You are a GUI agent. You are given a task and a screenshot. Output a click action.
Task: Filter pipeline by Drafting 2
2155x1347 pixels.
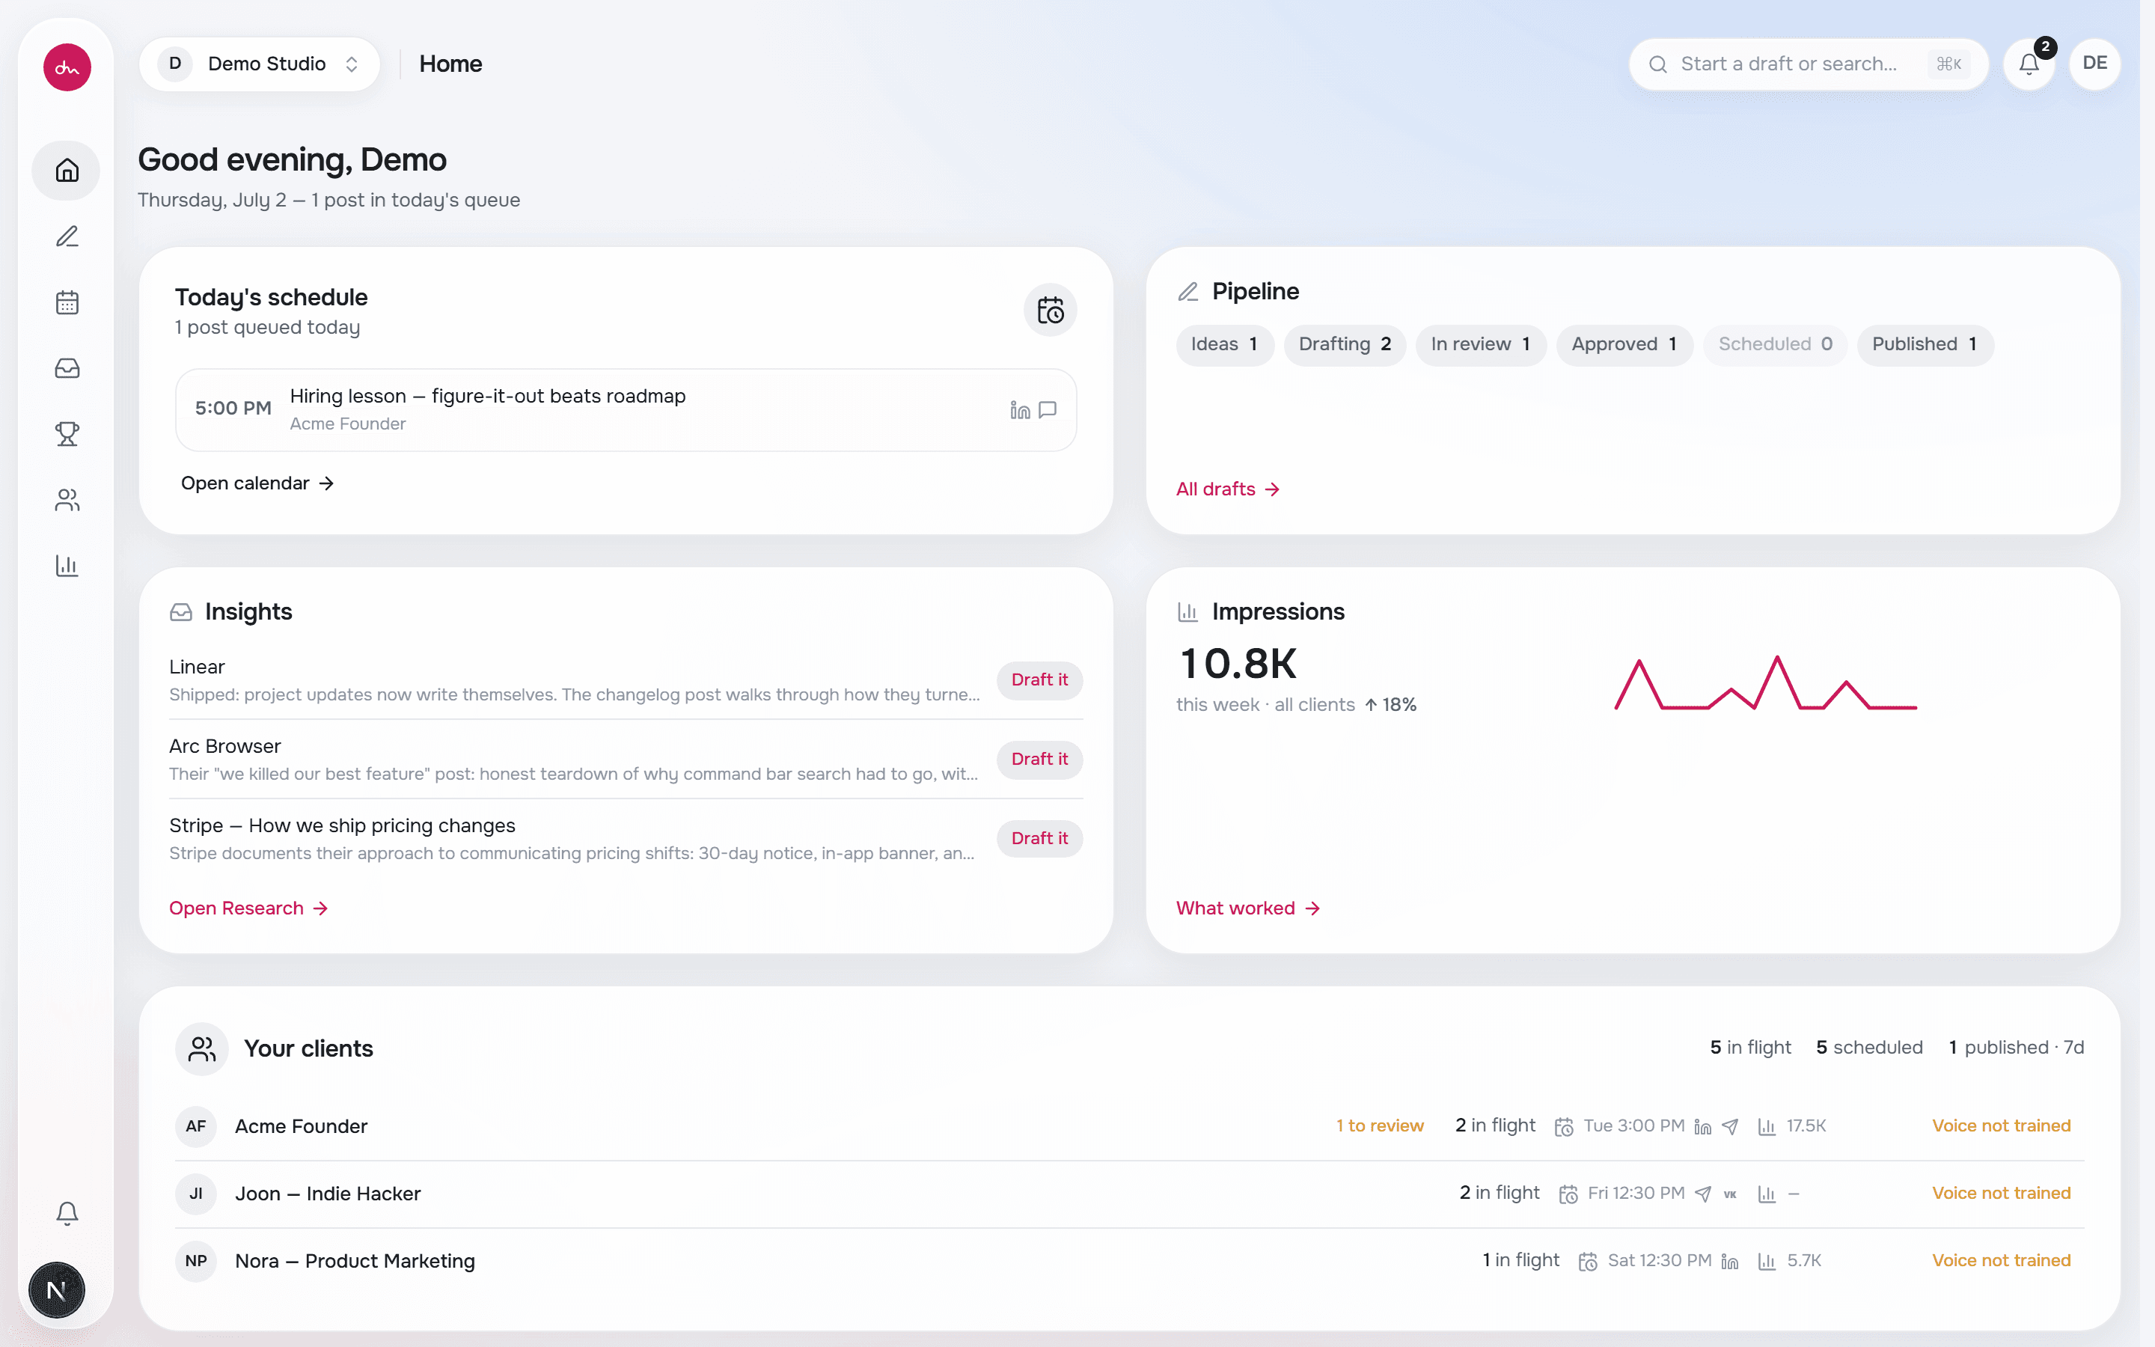tap(1345, 345)
